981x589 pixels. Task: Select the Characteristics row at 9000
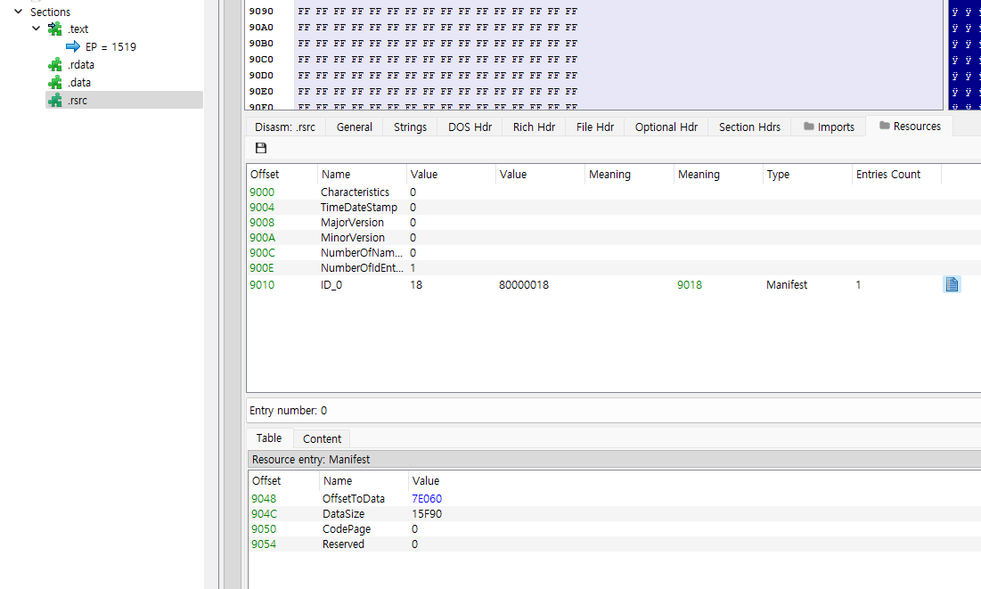[613, 192]
